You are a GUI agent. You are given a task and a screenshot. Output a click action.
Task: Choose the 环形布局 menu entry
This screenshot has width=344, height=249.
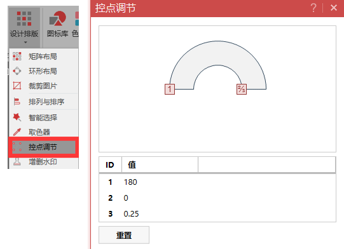pos(43,71)
